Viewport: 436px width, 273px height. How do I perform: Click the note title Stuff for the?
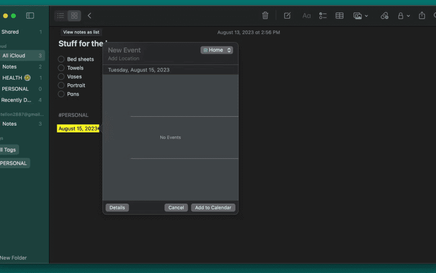coord(81,44)
